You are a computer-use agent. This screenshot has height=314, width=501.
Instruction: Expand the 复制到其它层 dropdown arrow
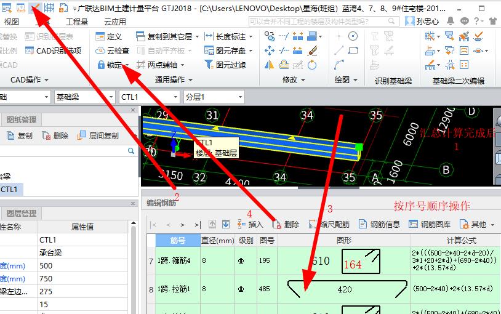(x=197, y=37)
